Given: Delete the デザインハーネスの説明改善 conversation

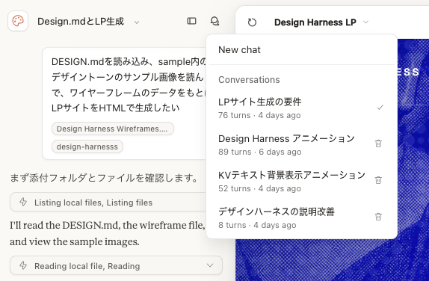Looking at the screenshot, I should (378, 217).
